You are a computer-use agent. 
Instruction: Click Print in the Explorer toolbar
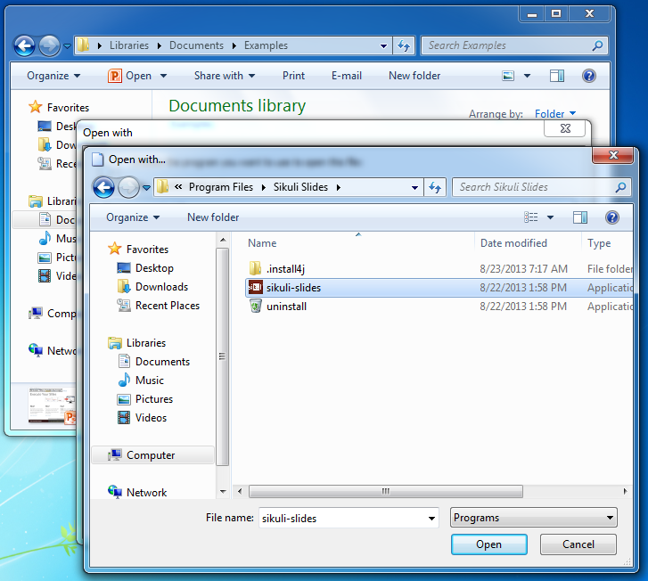[293, 76]
